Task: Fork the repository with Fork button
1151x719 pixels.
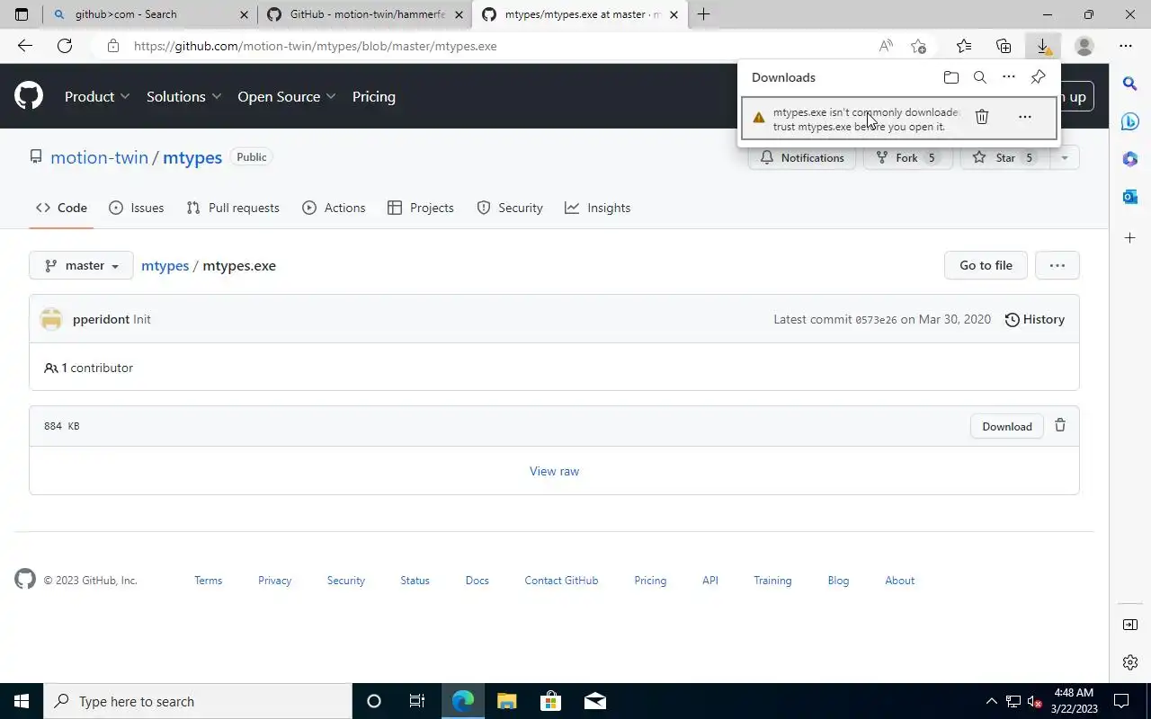Action: (x=907, y=157)
